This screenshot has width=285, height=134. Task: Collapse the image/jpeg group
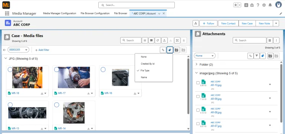click(196, 73)
